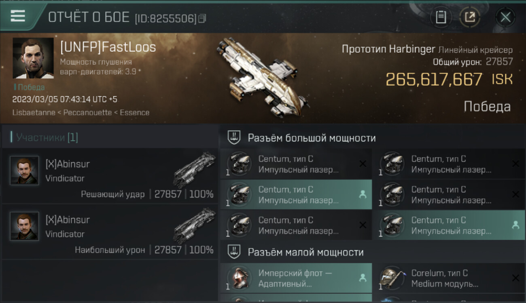Select the Участники [1] tab
The width and height of the screenshot is (526, 303).
tap(47, 137)
